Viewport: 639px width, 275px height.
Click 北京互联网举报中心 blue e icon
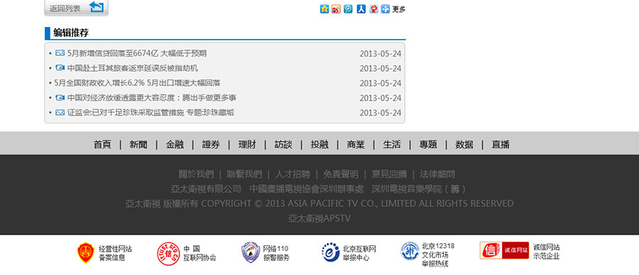coord(330,252)
